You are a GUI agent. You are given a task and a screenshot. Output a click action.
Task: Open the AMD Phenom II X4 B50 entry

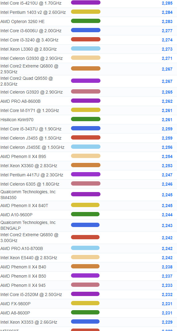[23, 276]
